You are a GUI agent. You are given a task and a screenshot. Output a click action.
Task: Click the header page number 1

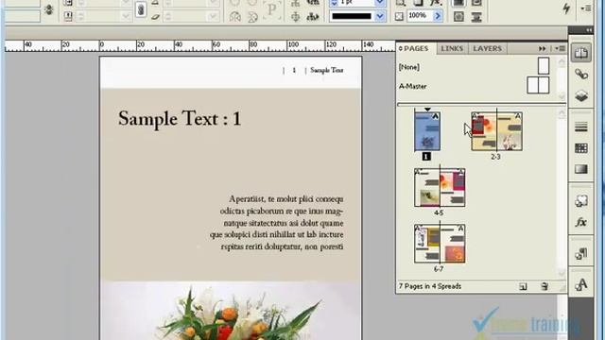[x=294, y=70]
